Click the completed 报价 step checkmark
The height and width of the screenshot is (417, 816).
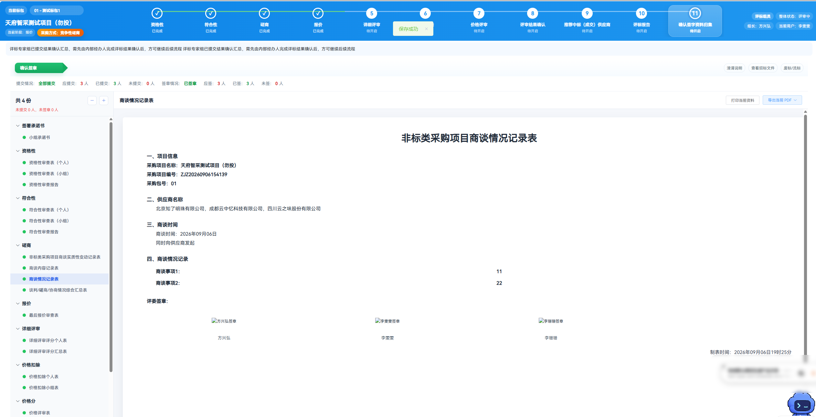point(318,13)
